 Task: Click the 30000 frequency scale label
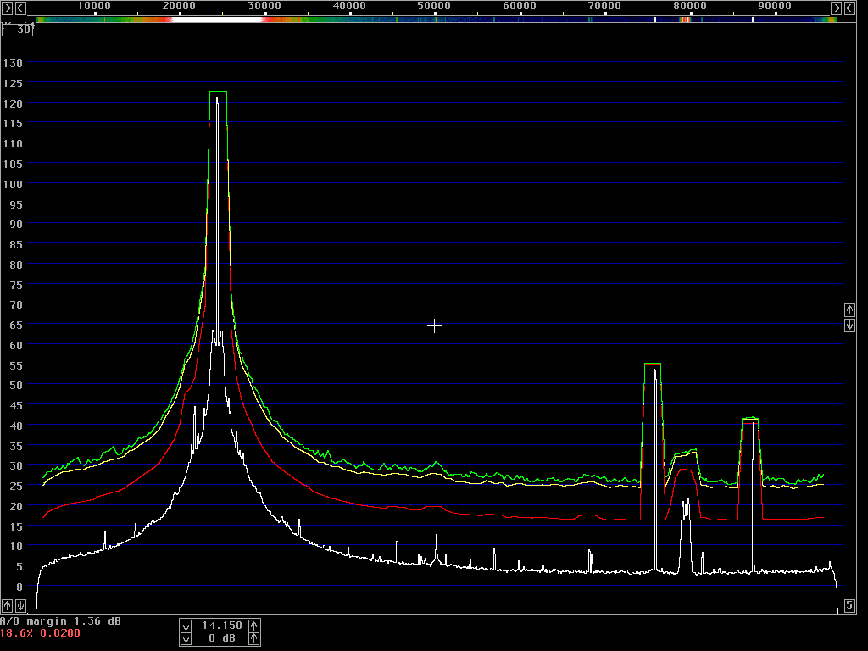coord(264,6)
